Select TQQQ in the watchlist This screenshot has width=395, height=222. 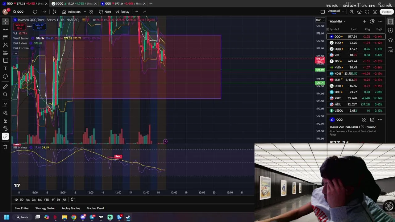(356, 43)
